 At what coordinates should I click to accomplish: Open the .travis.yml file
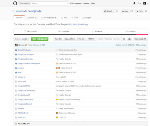[22, 81]
